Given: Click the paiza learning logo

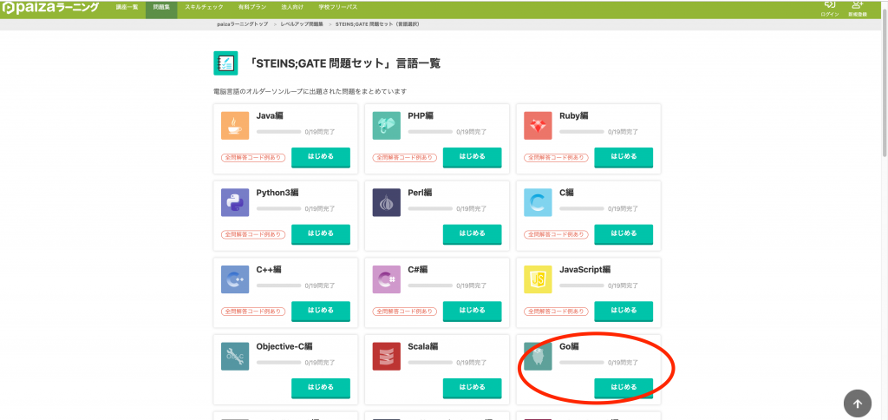Looking at the screenshot, I should pos(50,8).
